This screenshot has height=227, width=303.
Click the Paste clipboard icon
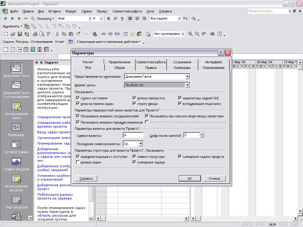tap(71, 34)
